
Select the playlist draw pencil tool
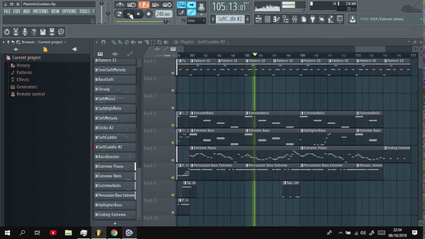click(x=114, y=42)
